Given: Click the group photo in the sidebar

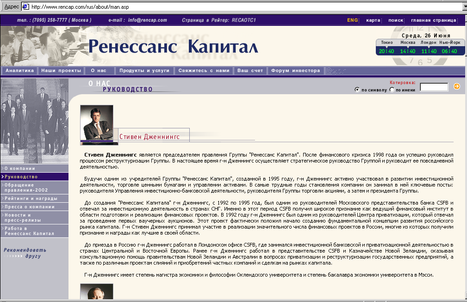Looking at the screenshot, I should (35, 121).
